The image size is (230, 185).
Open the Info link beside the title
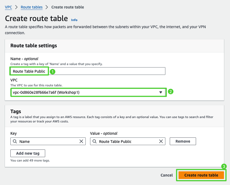74,20
